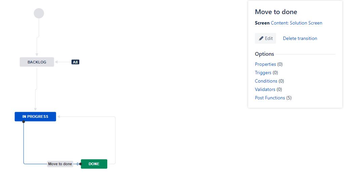
Task: Click the anchor dot below IN PROGRESS status
Action: click(x=24, y=122)
